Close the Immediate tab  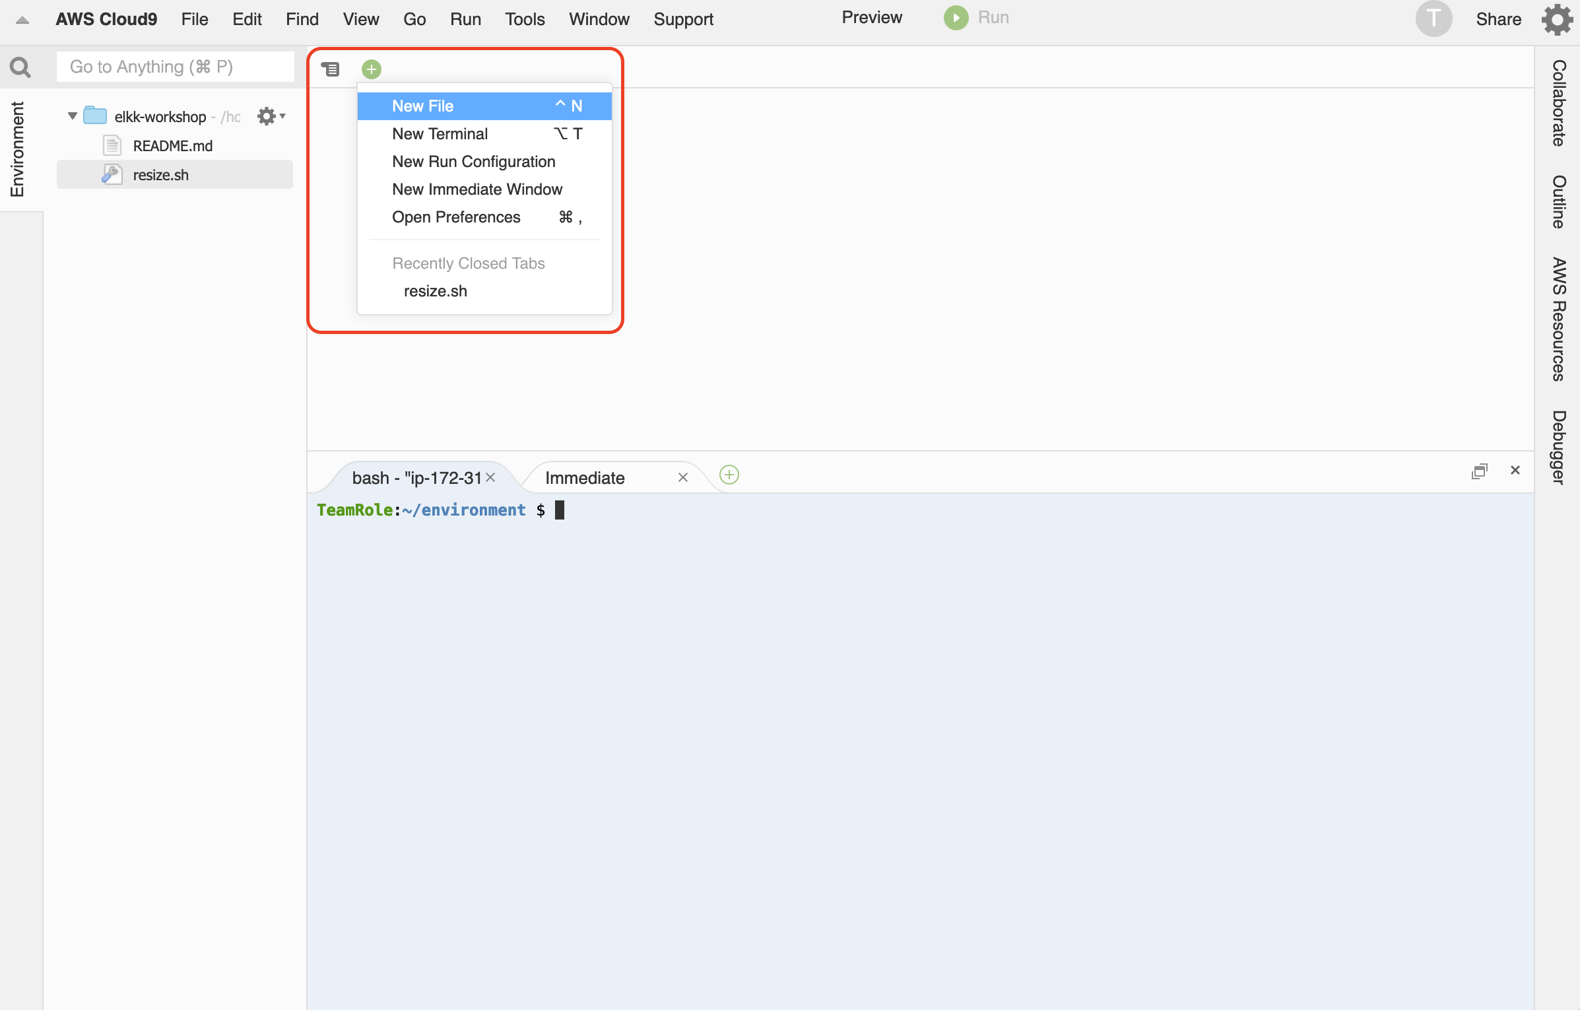click(x=683, y=477)
